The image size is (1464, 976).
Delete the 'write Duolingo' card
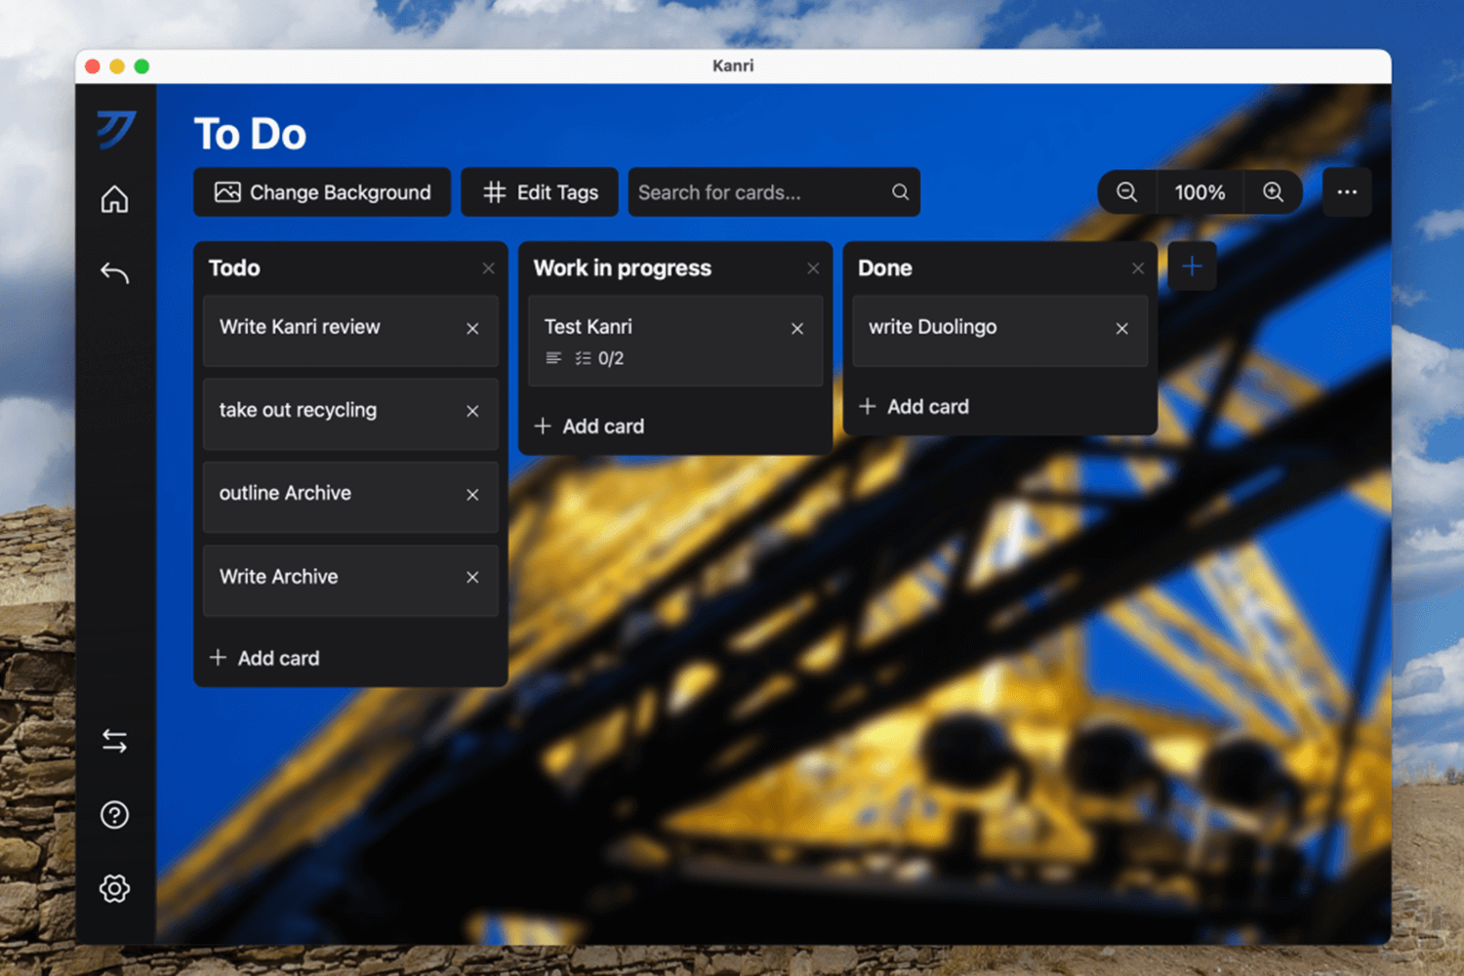(x=1121, y=329)
